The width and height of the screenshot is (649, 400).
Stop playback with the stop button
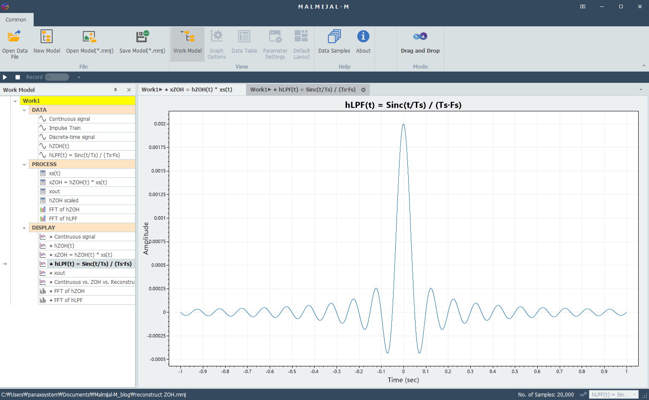click(18, 77)
